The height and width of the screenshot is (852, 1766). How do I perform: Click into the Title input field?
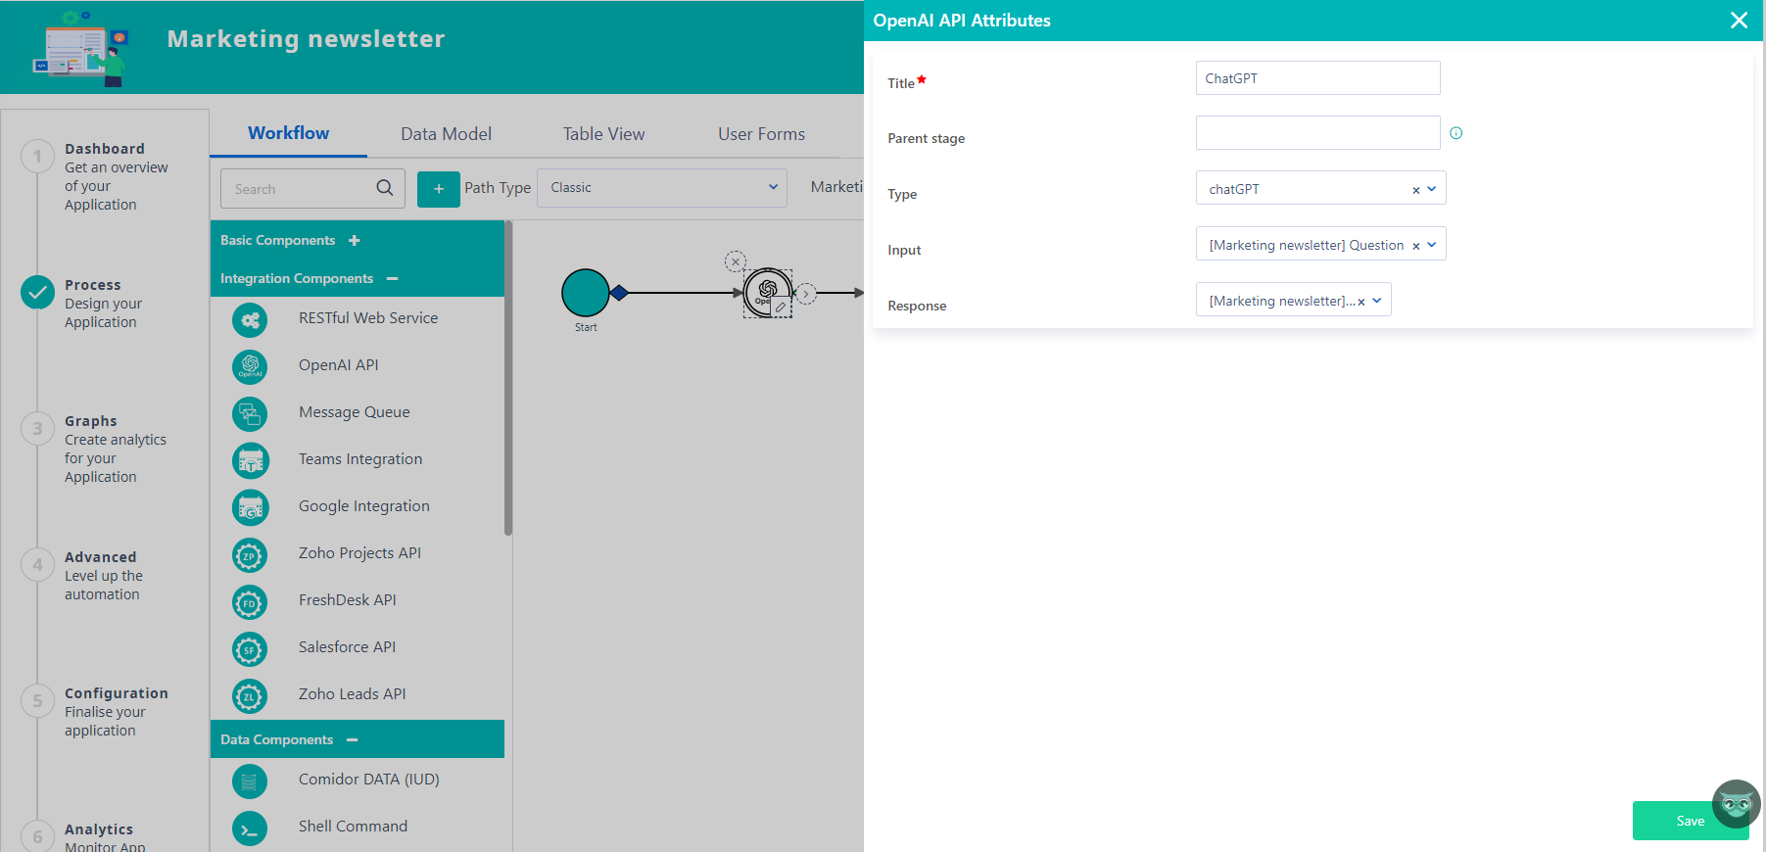coord(1317,78)
